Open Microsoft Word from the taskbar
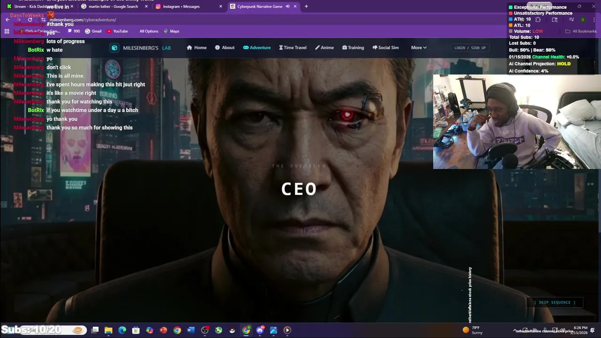 [x=191, y=330]
